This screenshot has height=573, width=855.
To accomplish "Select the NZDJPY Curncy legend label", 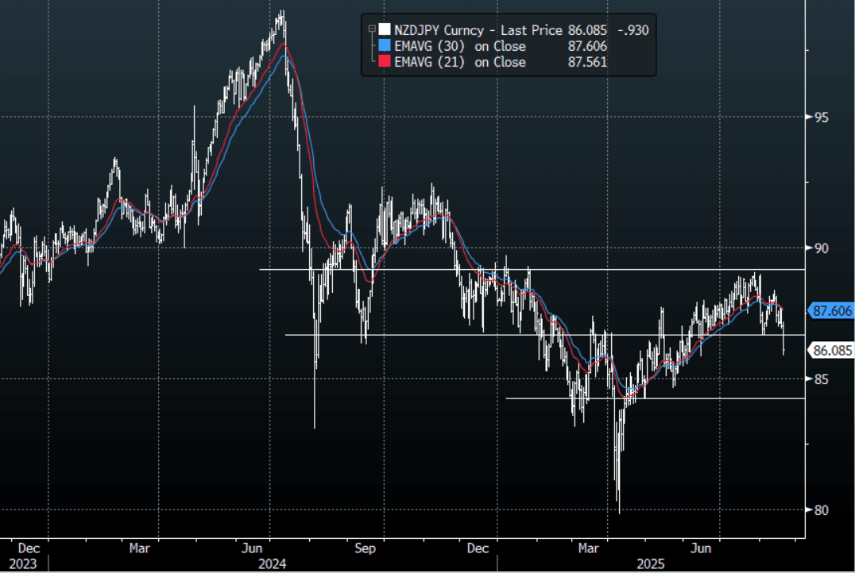I will (x=439, y=30).
